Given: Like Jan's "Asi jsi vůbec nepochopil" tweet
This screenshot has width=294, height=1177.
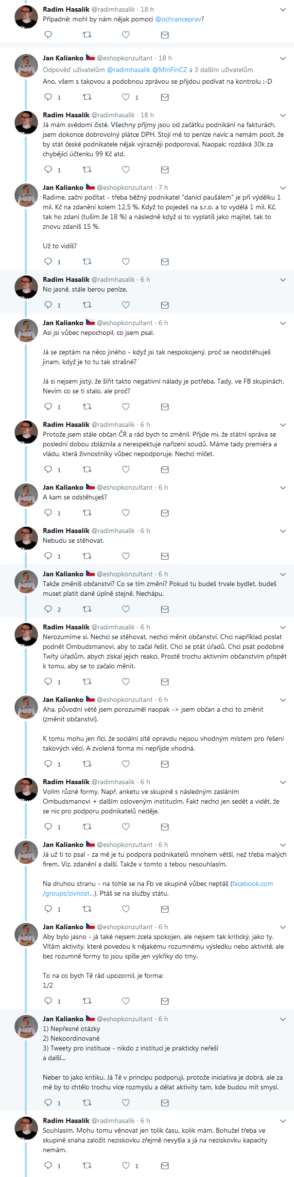Looking at the screenshot, I should point(126,407).
